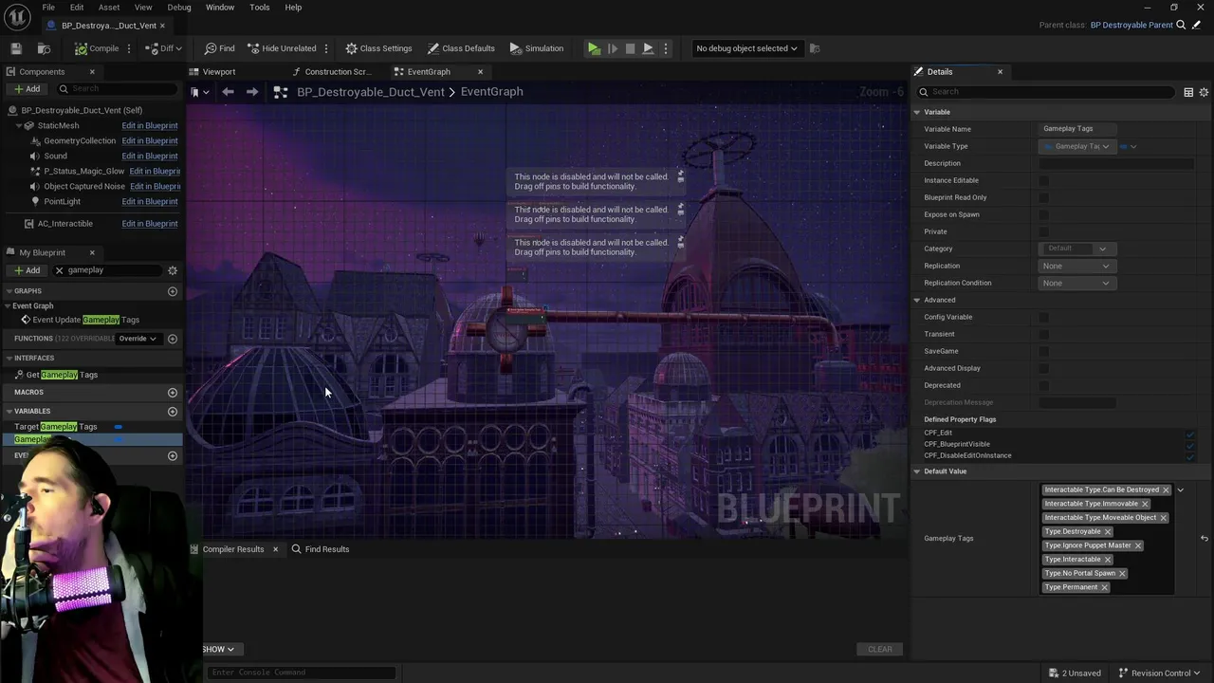Open the container type dropdown next to Variable Type

point(1128,146)
